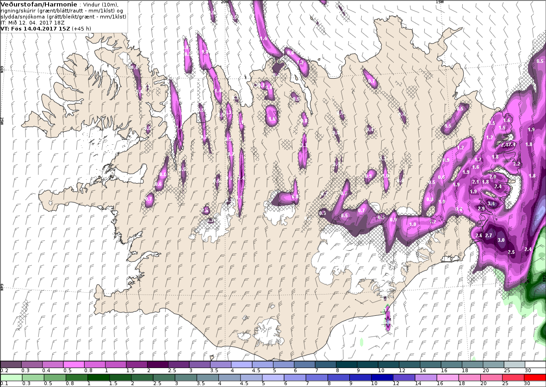The image size is (546, 387).
Task: Select the 3.5 lavender swatch in upper legend
Action: [221, 364]
